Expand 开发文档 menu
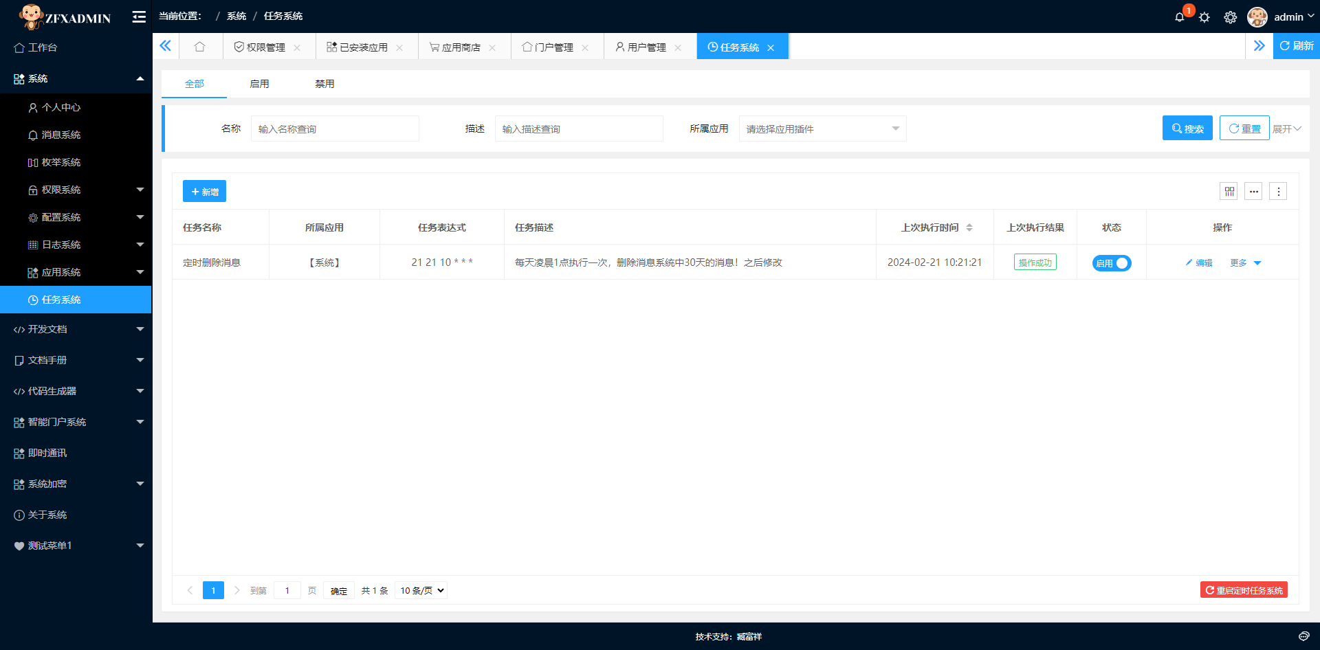 (76, 329)
